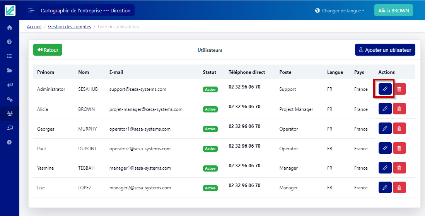Open the dashboard palette icon in sidebar
This screenshot has height=216, width=425.
pyautogui.click(x=9, y=42)
